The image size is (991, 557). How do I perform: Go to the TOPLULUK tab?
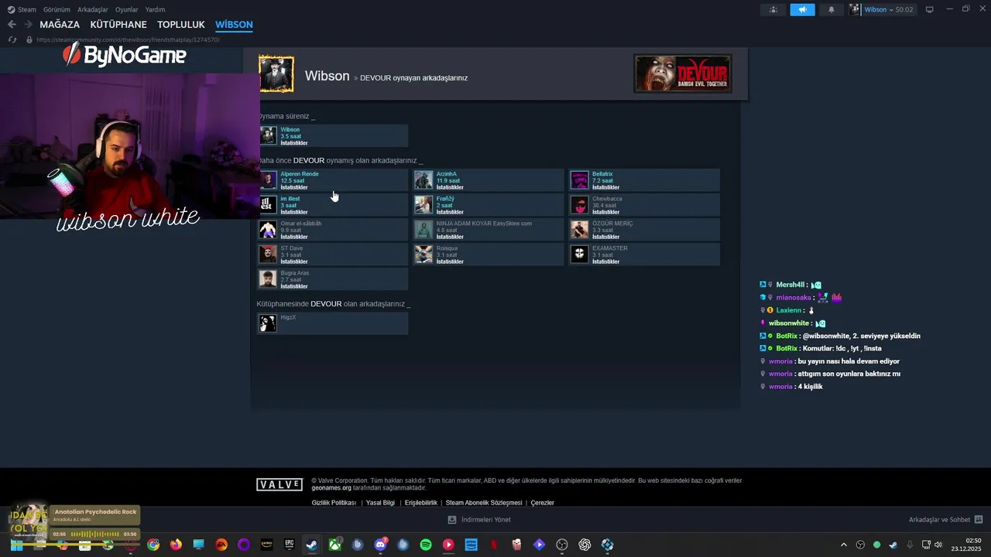(x=181, y=25)
